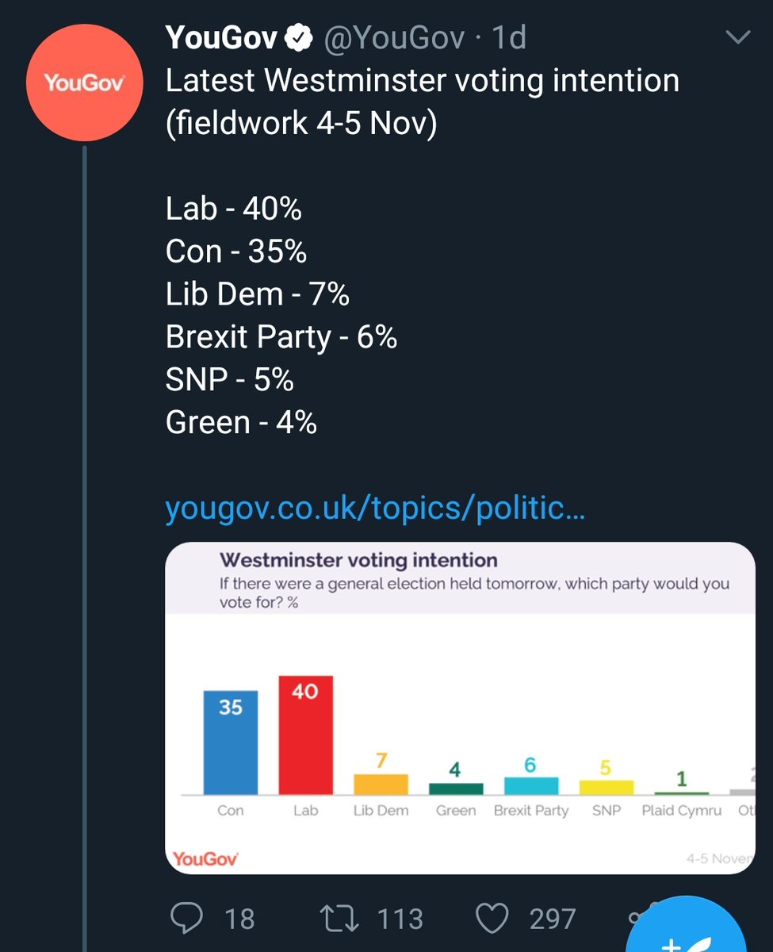Click the YouGov logo in chart footer

pos(205,858)
